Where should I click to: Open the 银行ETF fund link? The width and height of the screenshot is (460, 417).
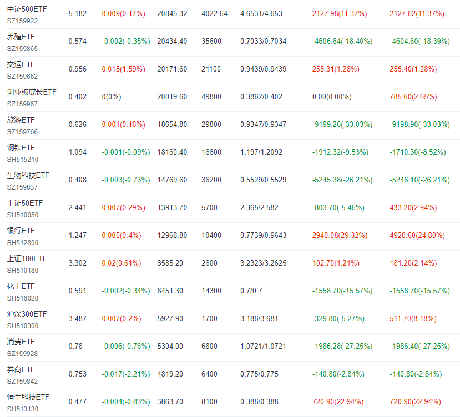21,231
